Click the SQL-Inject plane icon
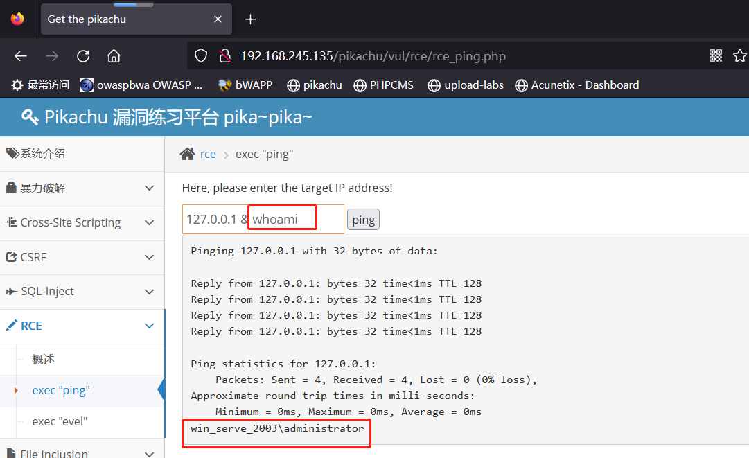 tap(12, 291)
